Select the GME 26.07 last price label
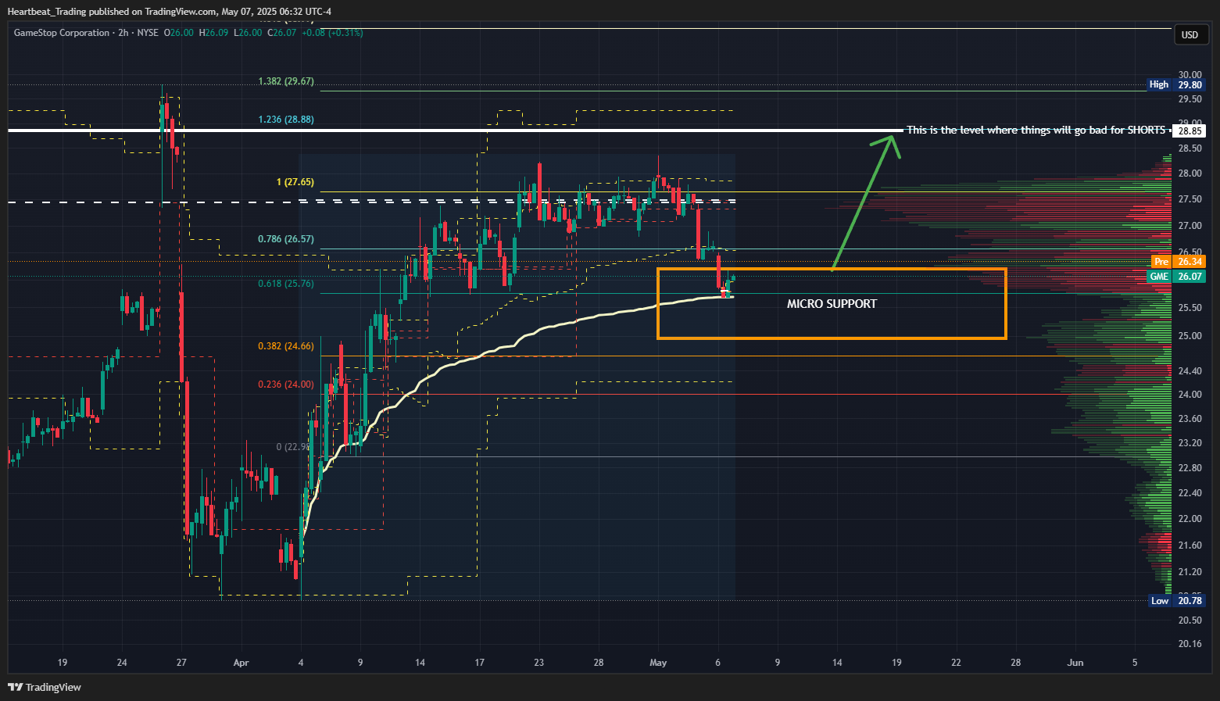 pyautogui.click(x=1176, y=276)
